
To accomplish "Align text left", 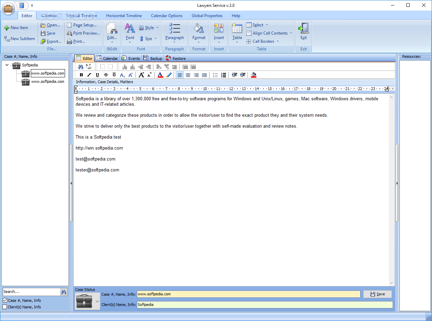I will click(180, 75).
